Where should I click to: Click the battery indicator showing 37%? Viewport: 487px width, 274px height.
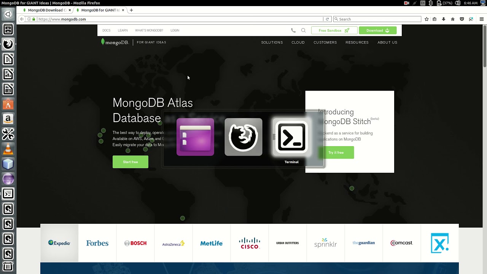tap(444, 3)
